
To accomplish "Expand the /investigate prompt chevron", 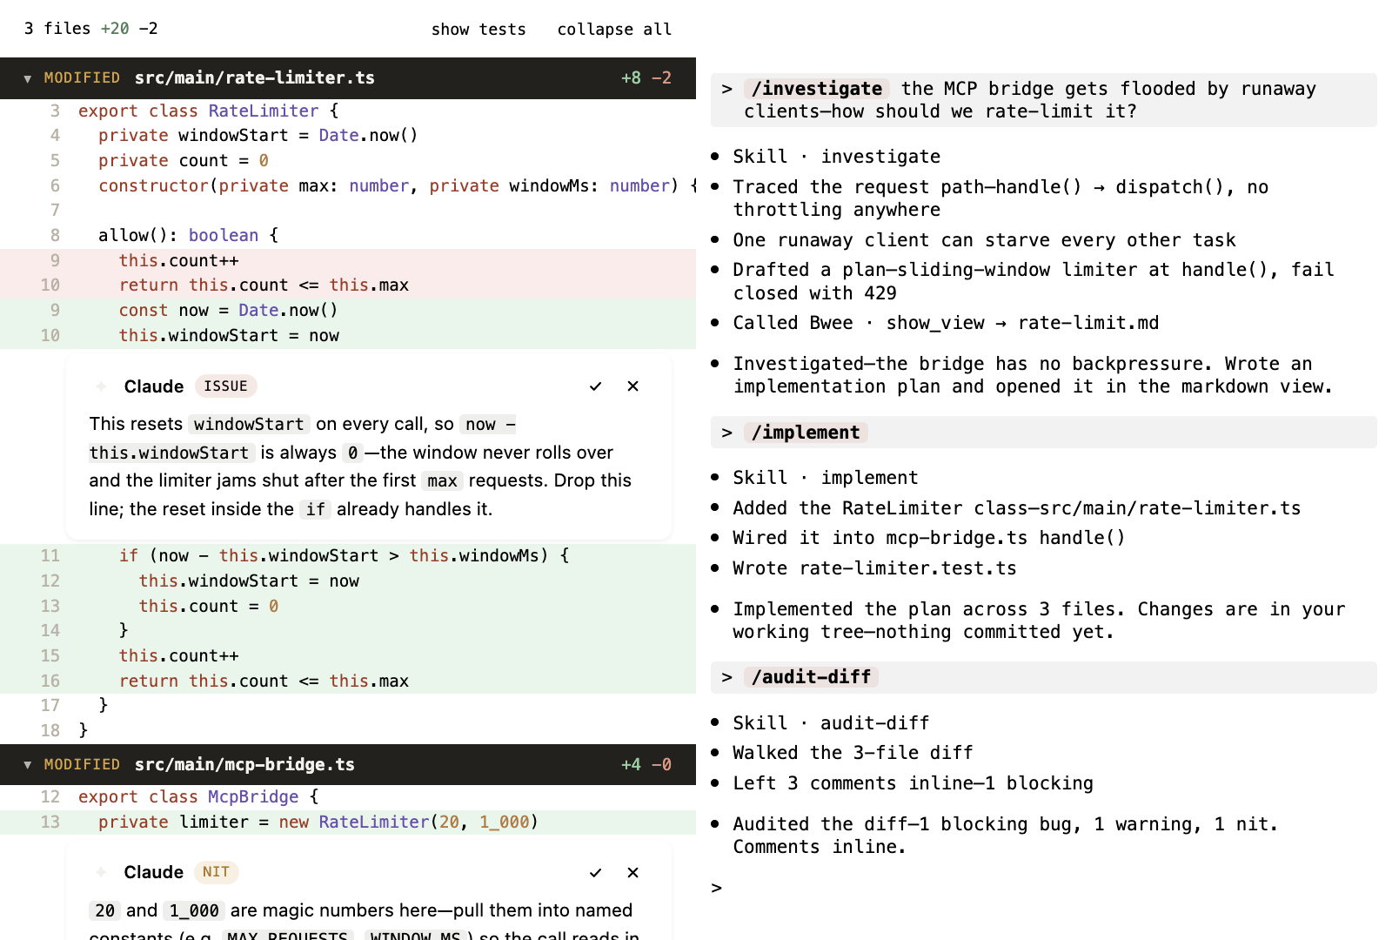I will click(x=727, y=89).
